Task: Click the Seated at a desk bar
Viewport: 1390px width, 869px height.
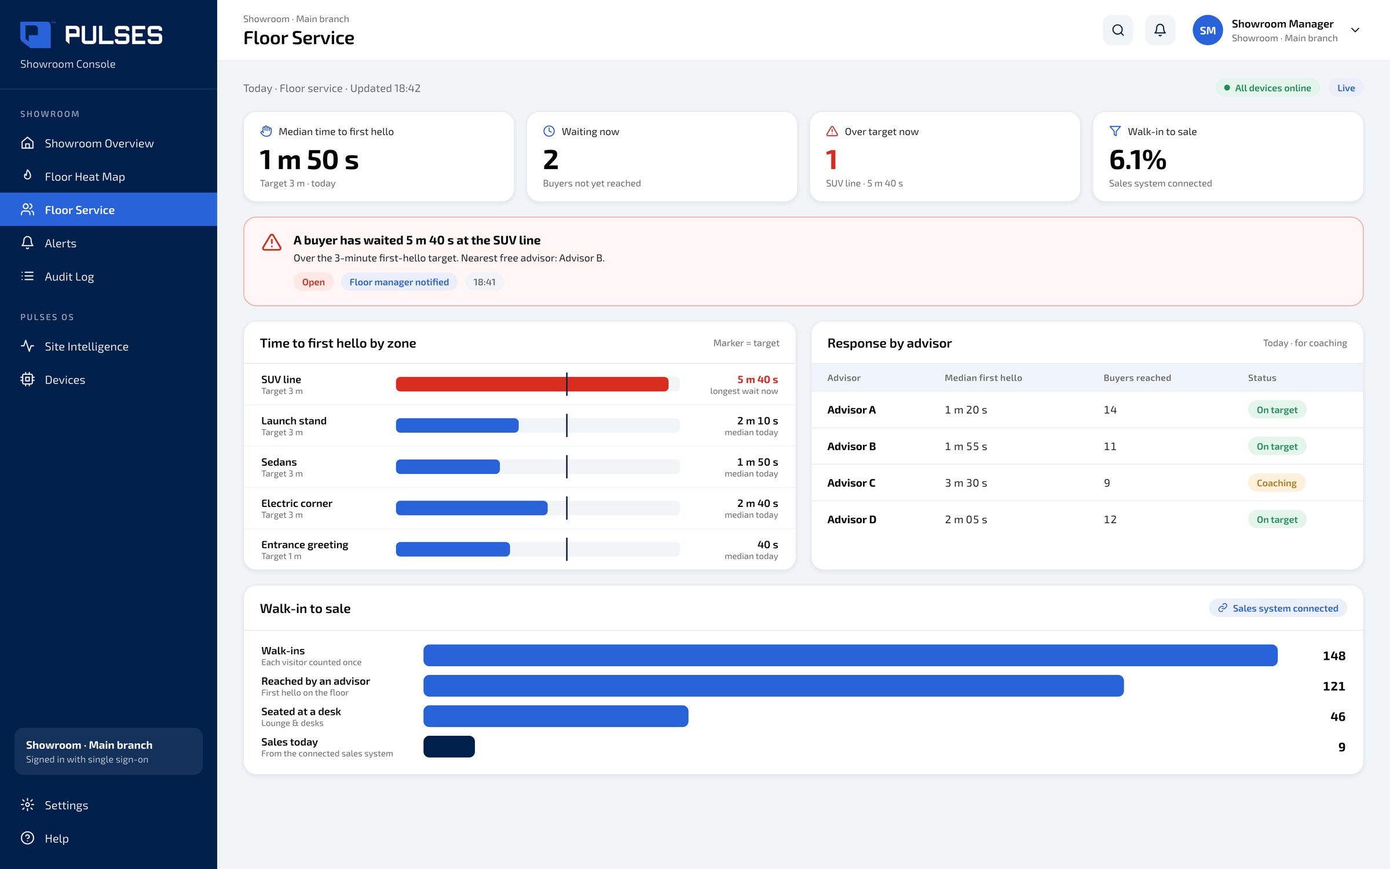Action: [555, 716]
